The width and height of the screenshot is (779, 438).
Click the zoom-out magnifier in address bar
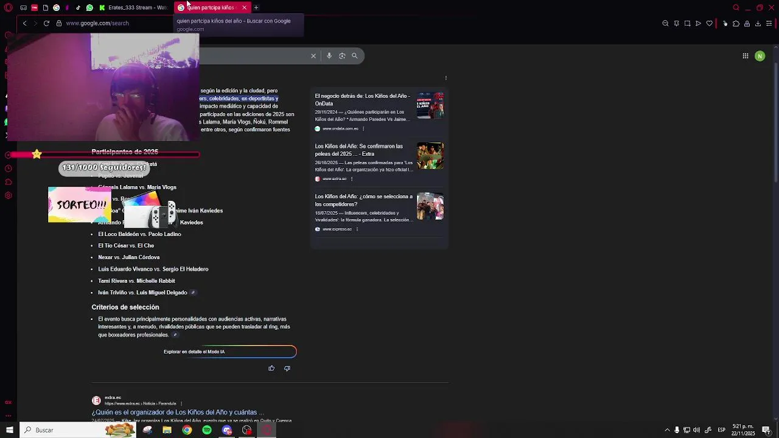click(665, 23)
